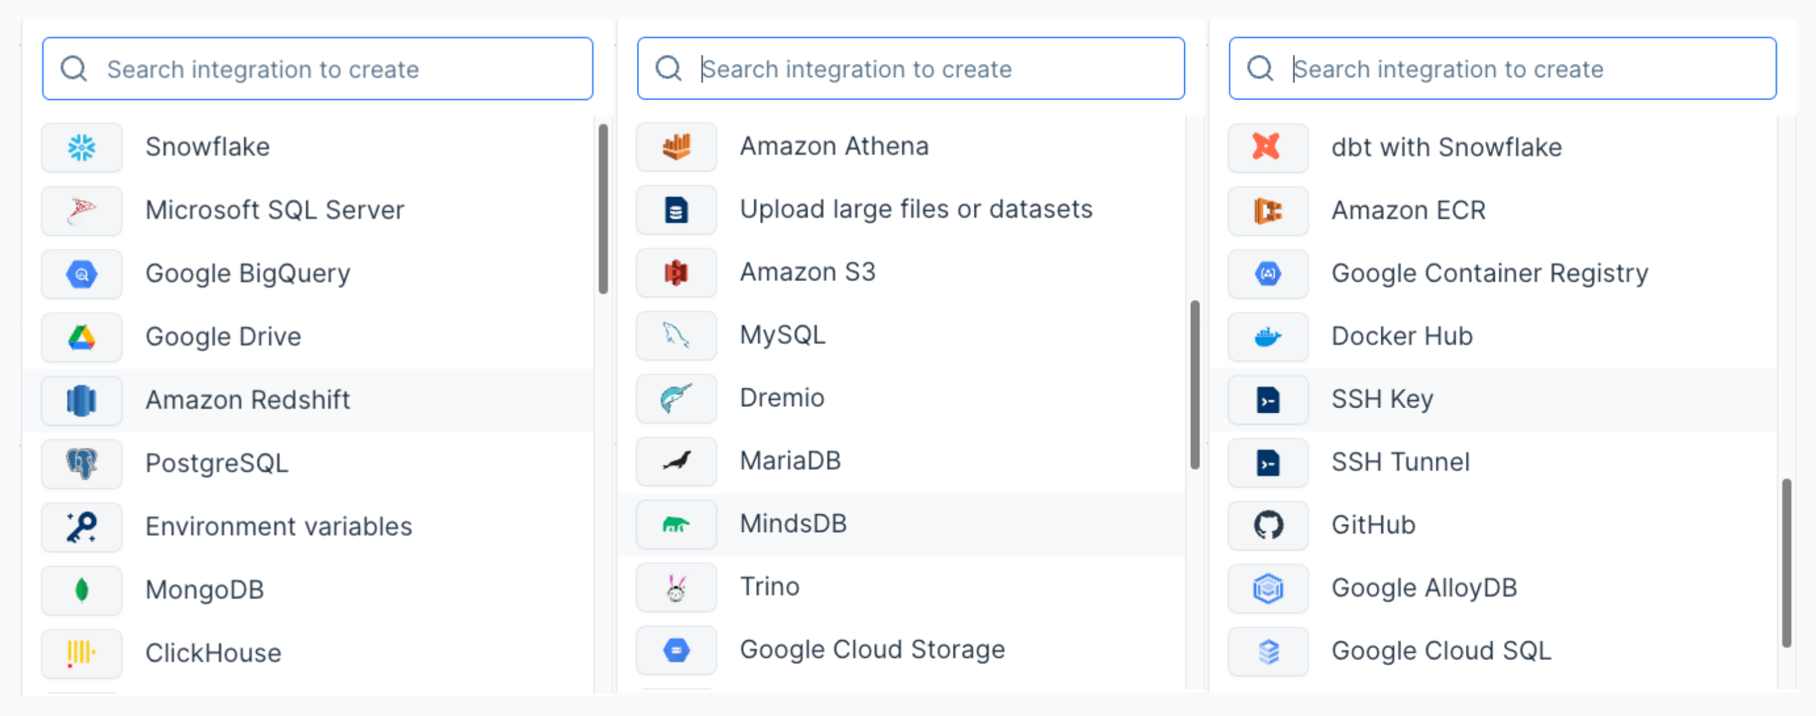Open the Google Drive integration
This screenshot has height=716, width=1816.
click(x=223, y=336)
